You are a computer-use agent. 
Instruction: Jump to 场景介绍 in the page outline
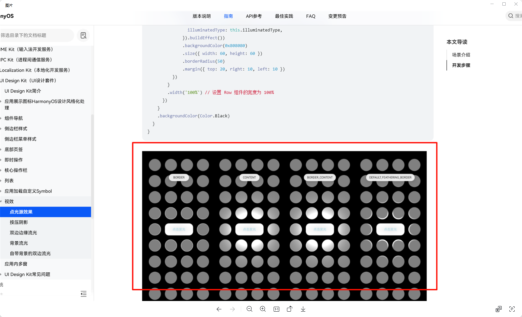pyautogui.click(x=461, y=55)
